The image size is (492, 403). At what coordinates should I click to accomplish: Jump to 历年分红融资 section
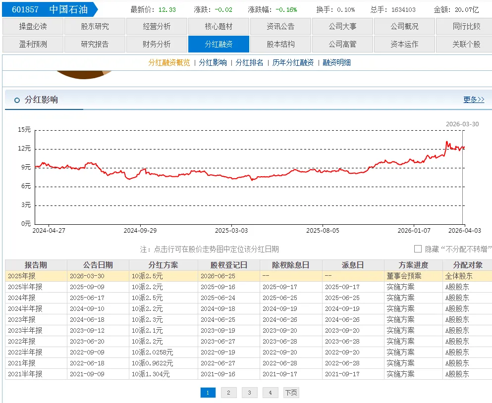point(293,62)
